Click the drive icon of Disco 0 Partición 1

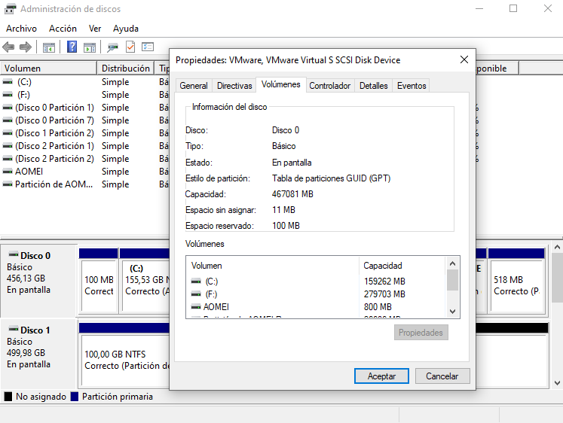(x=8, y=108)
